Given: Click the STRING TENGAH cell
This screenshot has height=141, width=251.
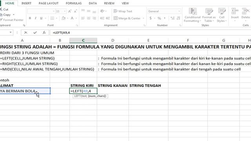Looking at the screenshot, I should coord(148,85).
